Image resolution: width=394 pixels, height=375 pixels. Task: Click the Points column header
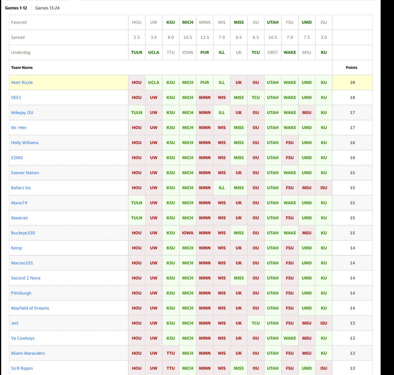pos(352,68)
